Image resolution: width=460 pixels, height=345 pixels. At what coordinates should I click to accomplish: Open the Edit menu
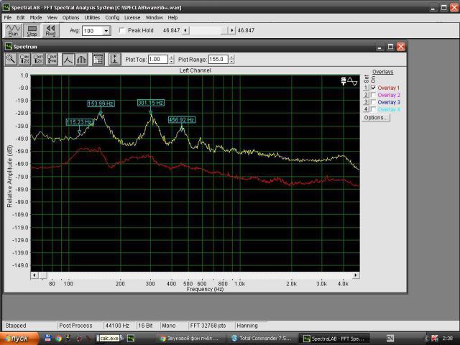(21, 17)
